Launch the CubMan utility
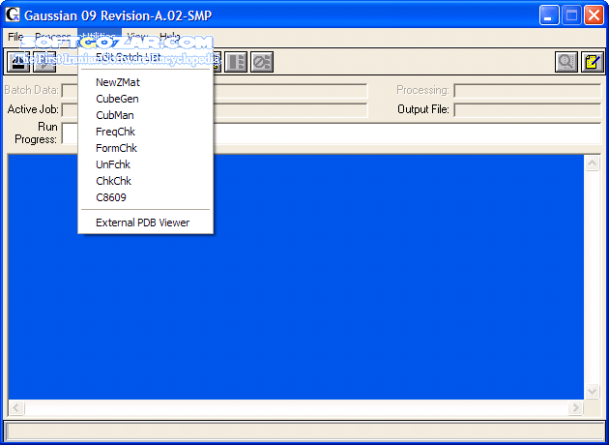 146,115
